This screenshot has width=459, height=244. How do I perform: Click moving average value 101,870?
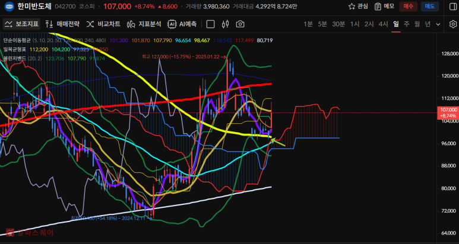(x=140, y=40)
